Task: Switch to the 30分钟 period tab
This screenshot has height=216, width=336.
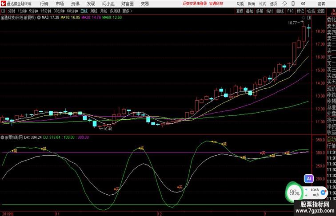Action: coord(59,11)
